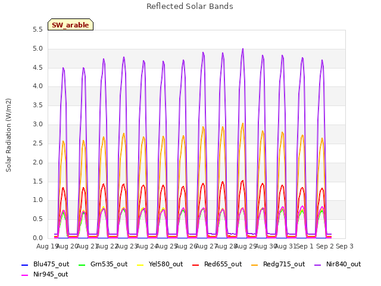Viewport: 381px width, 286px height.
Task: Click the Sep 3 x-axis date label
Action: click(x=345, y=246)
